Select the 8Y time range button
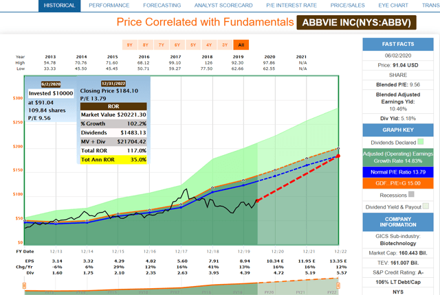The image size is (440, 295). [145, 45]
